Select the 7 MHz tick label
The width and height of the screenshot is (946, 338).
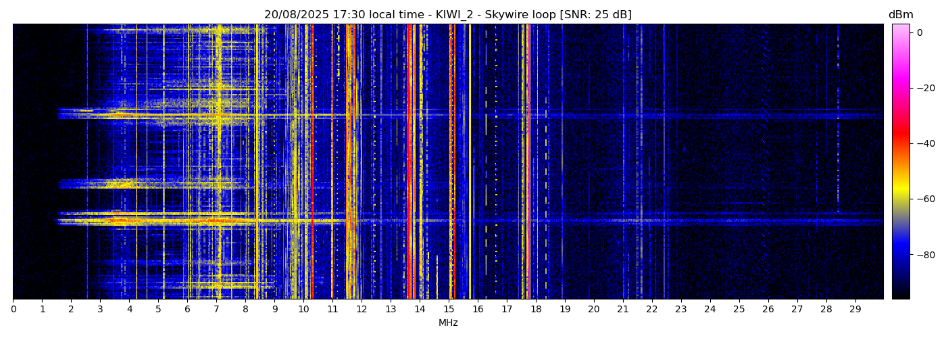pos(216,310)
